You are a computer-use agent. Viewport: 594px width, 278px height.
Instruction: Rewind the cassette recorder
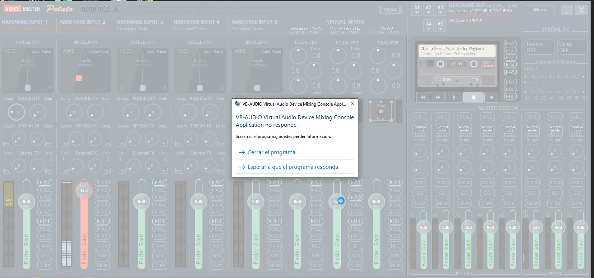pyautogui.click(x=423, y=97)
